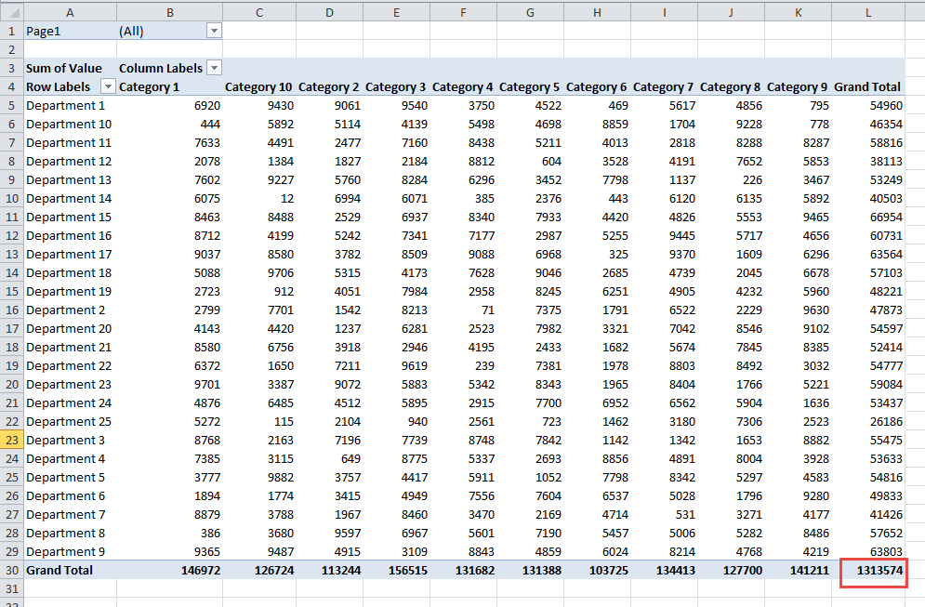Click the Department 14 row label
925x607 pixels.
(70, 198)
